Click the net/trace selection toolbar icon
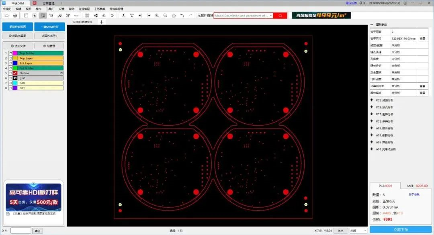 pos(59,16)
